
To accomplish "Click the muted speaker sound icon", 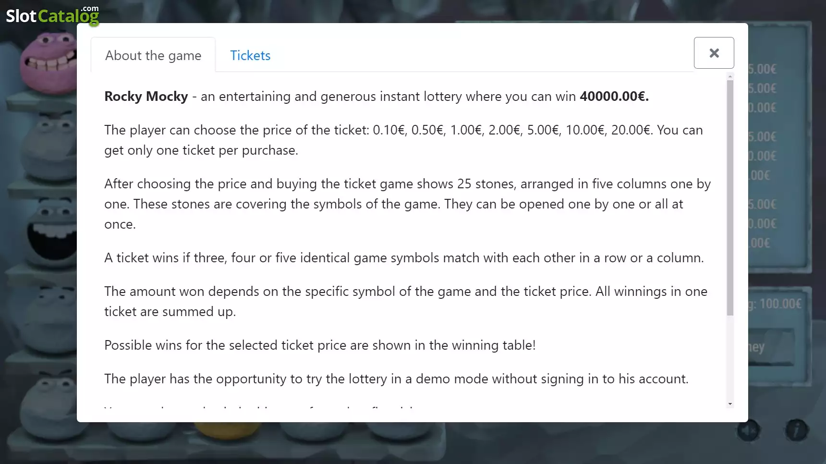I will click(749, 431).
